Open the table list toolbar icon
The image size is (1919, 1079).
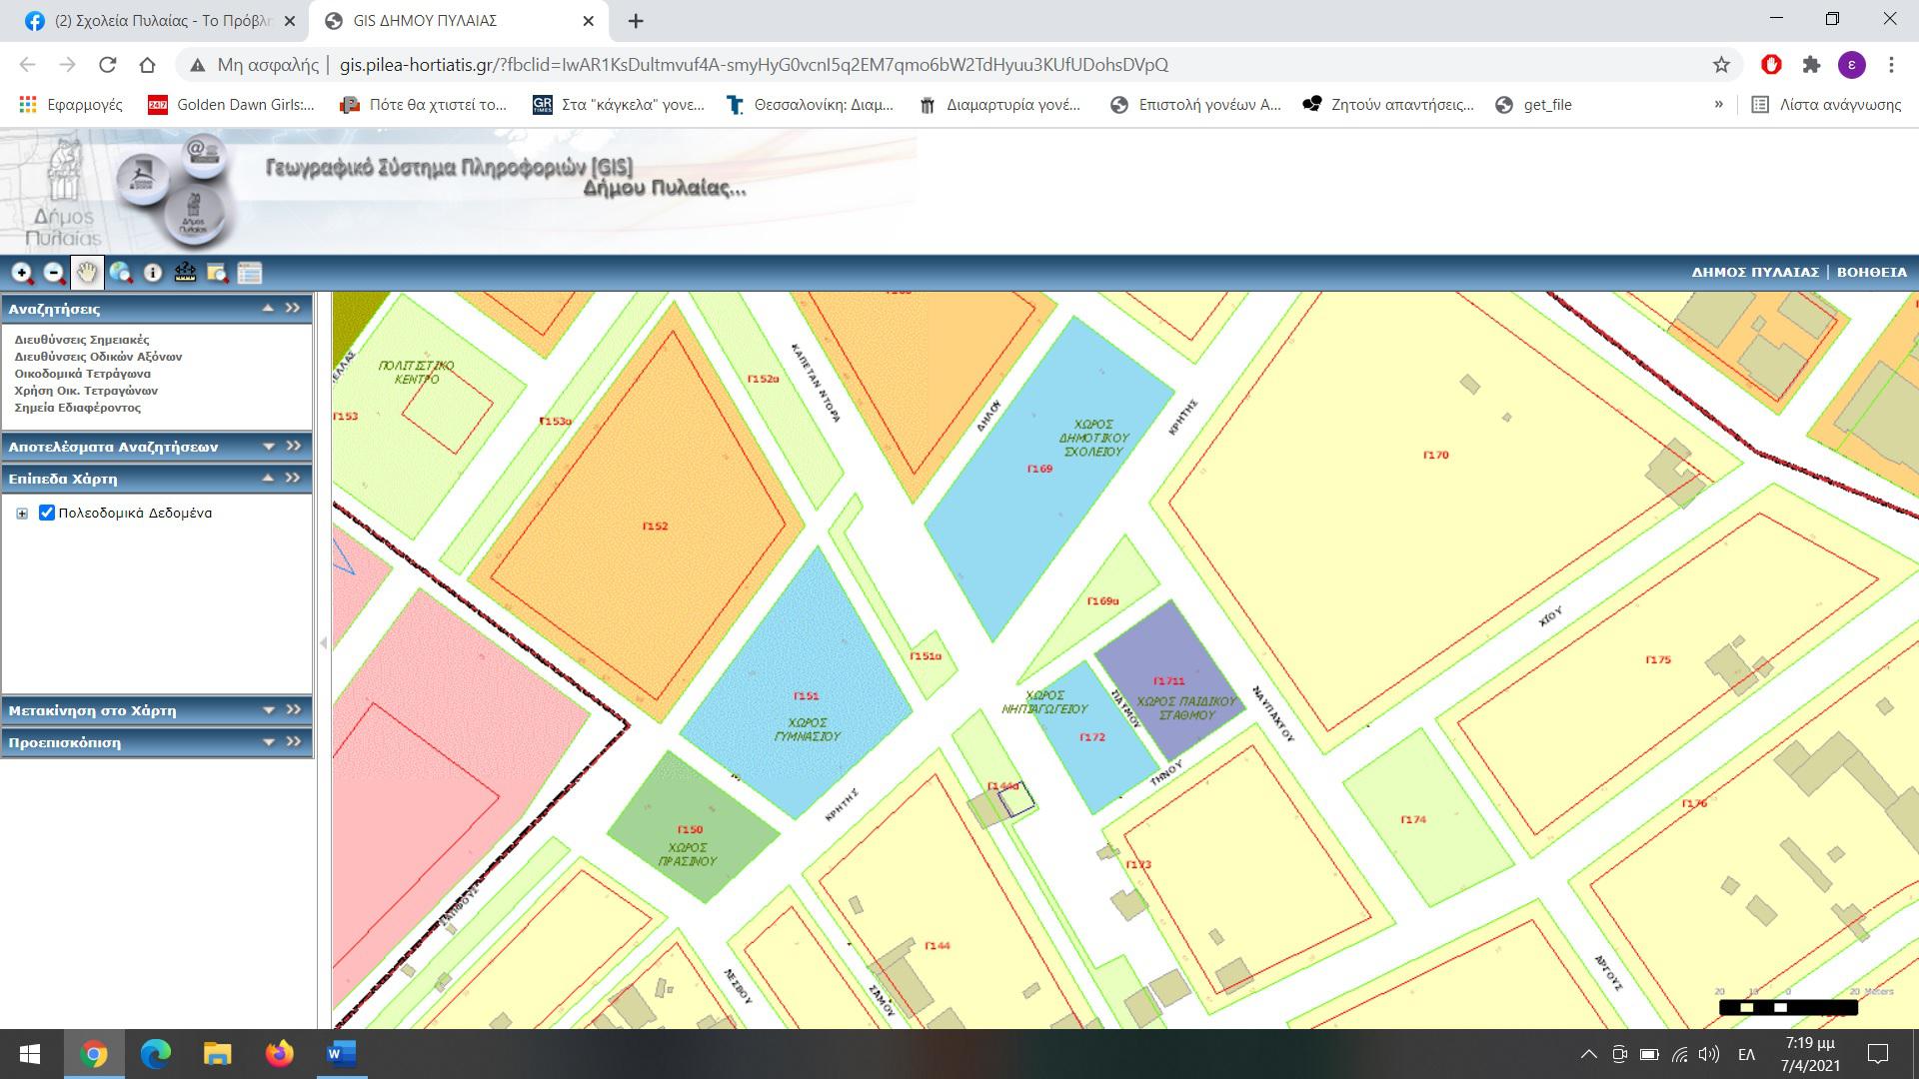point(250,273)
